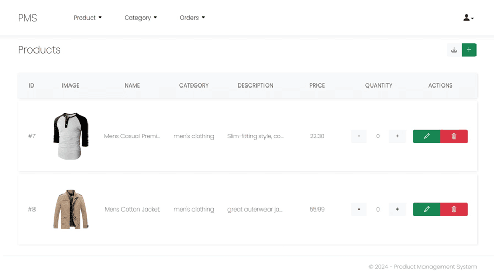Click the henley shirt product image
494x278 pixels.
tap(70, 136)
